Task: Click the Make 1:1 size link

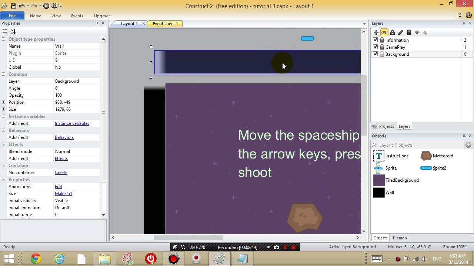Action: coord(63,194)
